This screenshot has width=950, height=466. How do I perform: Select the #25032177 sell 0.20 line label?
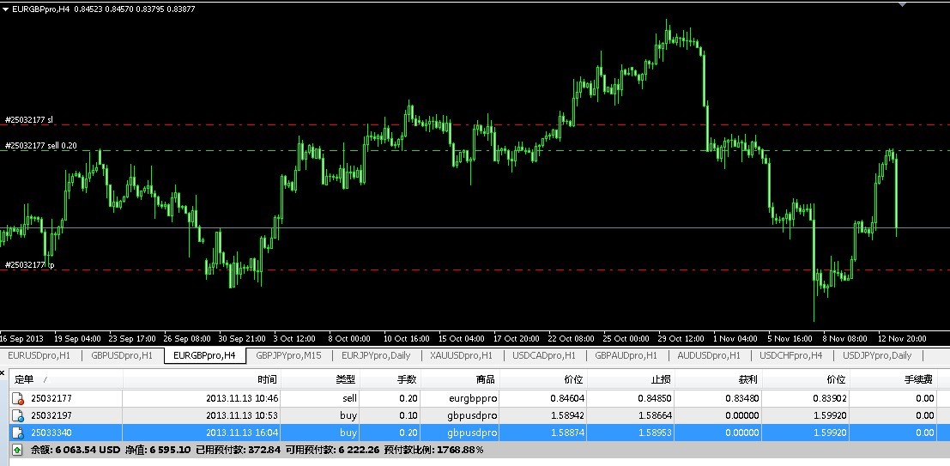point(40,145)
